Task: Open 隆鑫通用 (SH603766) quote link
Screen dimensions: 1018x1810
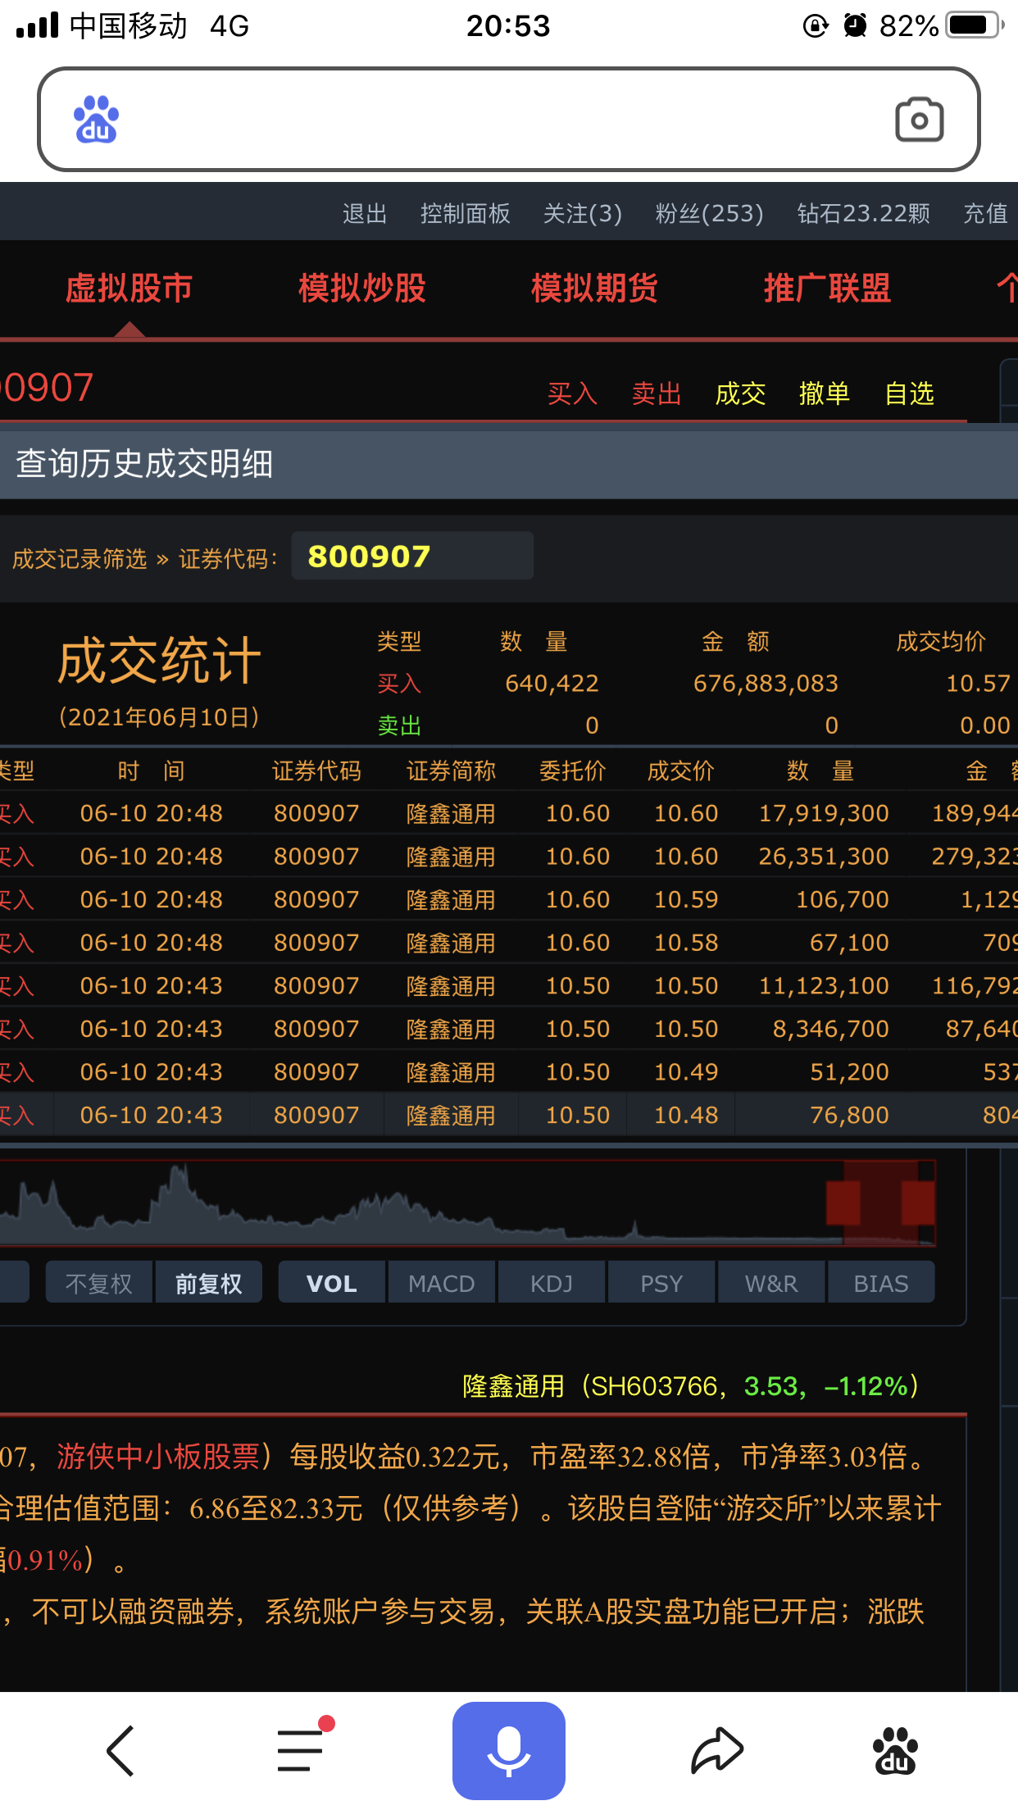Action: tap(691, 1386)
